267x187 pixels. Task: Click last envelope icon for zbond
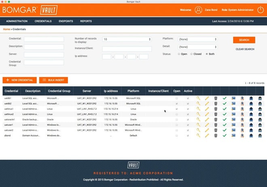tap(260, 135)
